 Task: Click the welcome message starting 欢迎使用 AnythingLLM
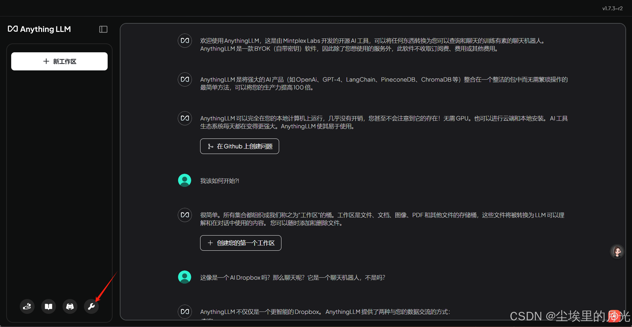pyautogui.click(x=373, y=45)
